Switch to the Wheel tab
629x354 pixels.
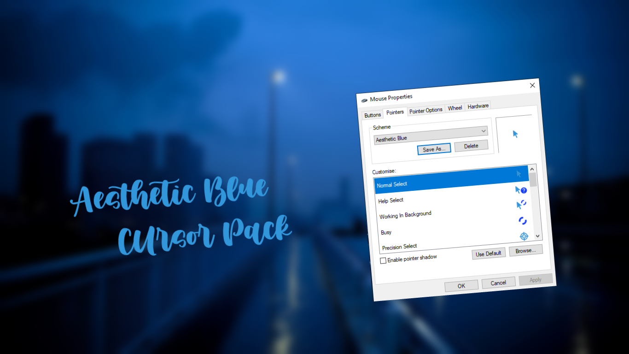[455, 107]
